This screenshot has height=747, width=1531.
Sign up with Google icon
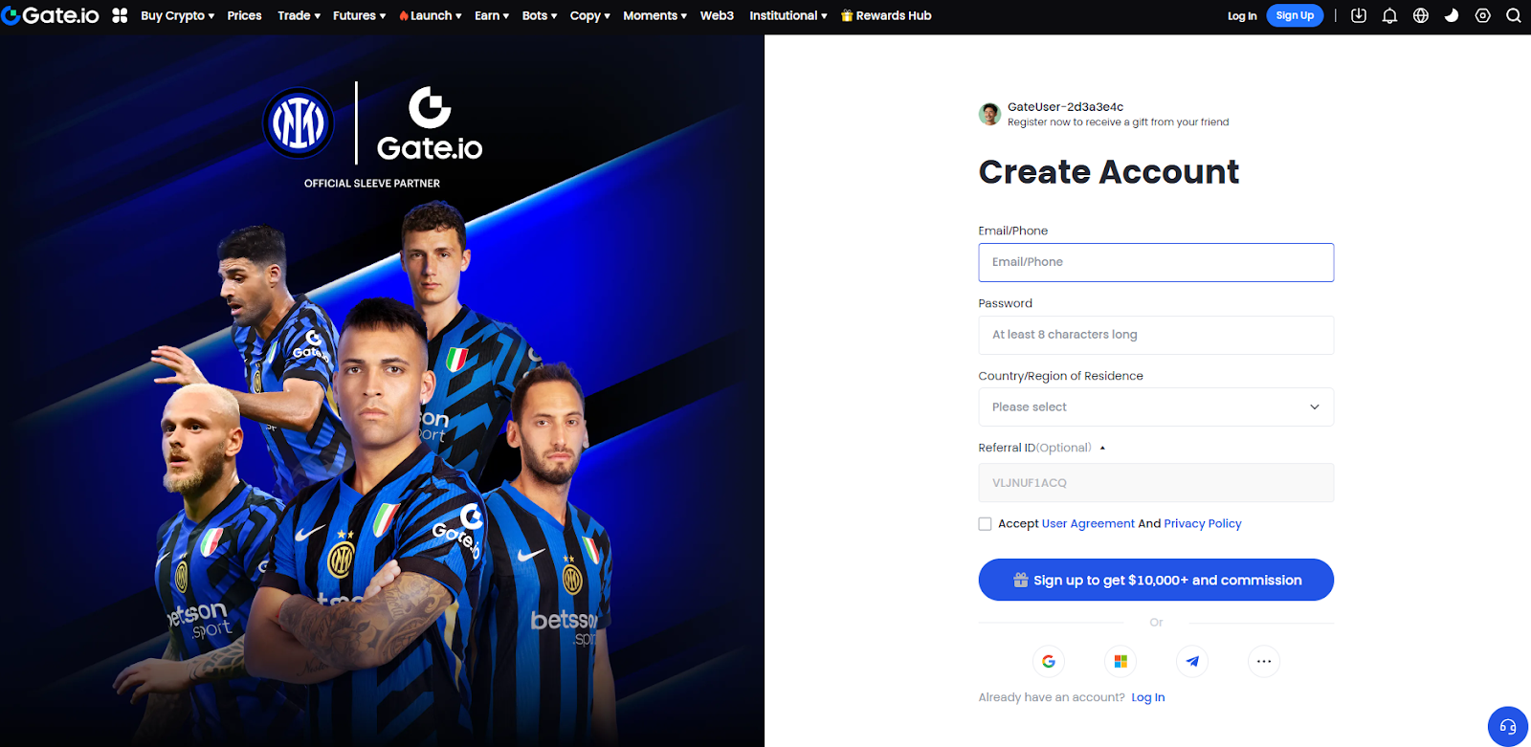pos(1049,661)
